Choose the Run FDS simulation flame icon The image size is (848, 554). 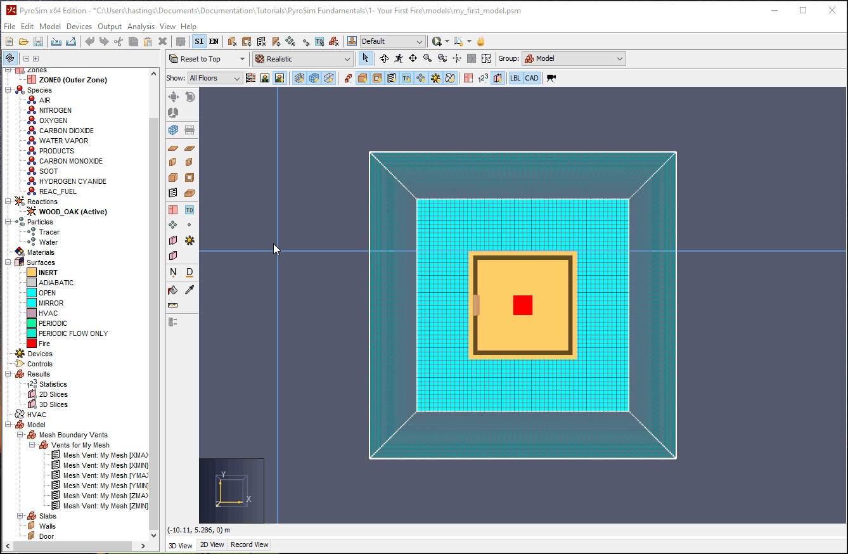pyautogui.click(x=481, y=41)
